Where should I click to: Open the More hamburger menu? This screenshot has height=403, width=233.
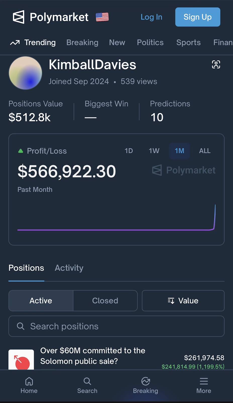pos(204,382)
